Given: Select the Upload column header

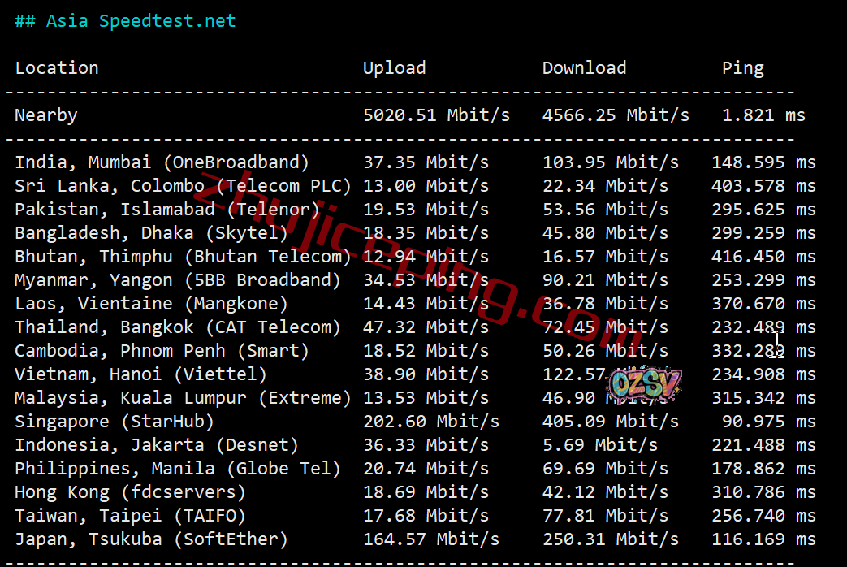Looking at the screenshot, I should [x=395, y=68].
